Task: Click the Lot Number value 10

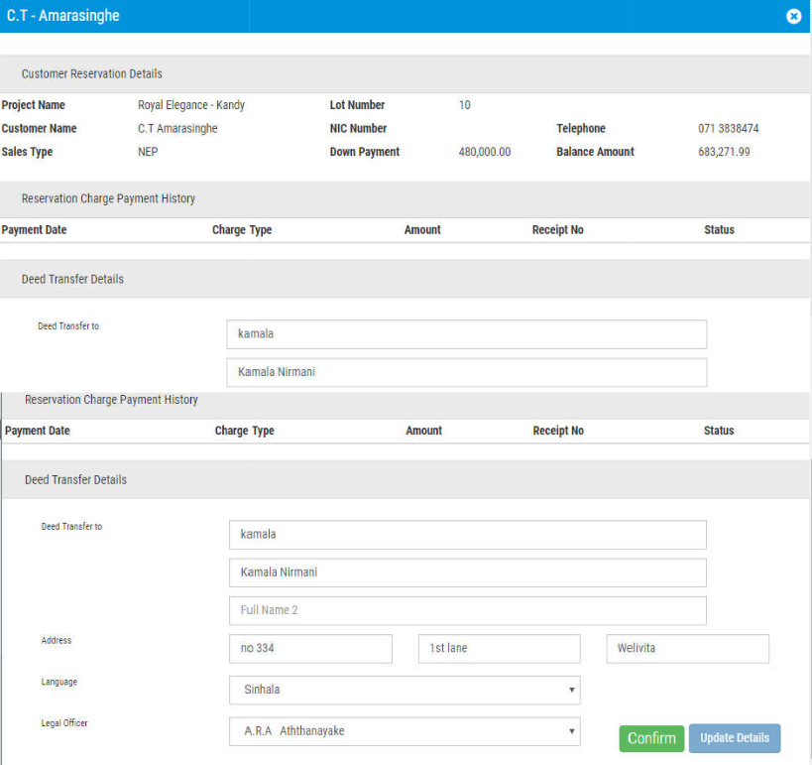Action: (465, 105)
